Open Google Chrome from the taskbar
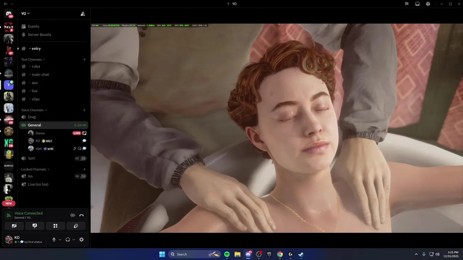The width and height of the screenshot is (463, 260). (x=280, y=254)
